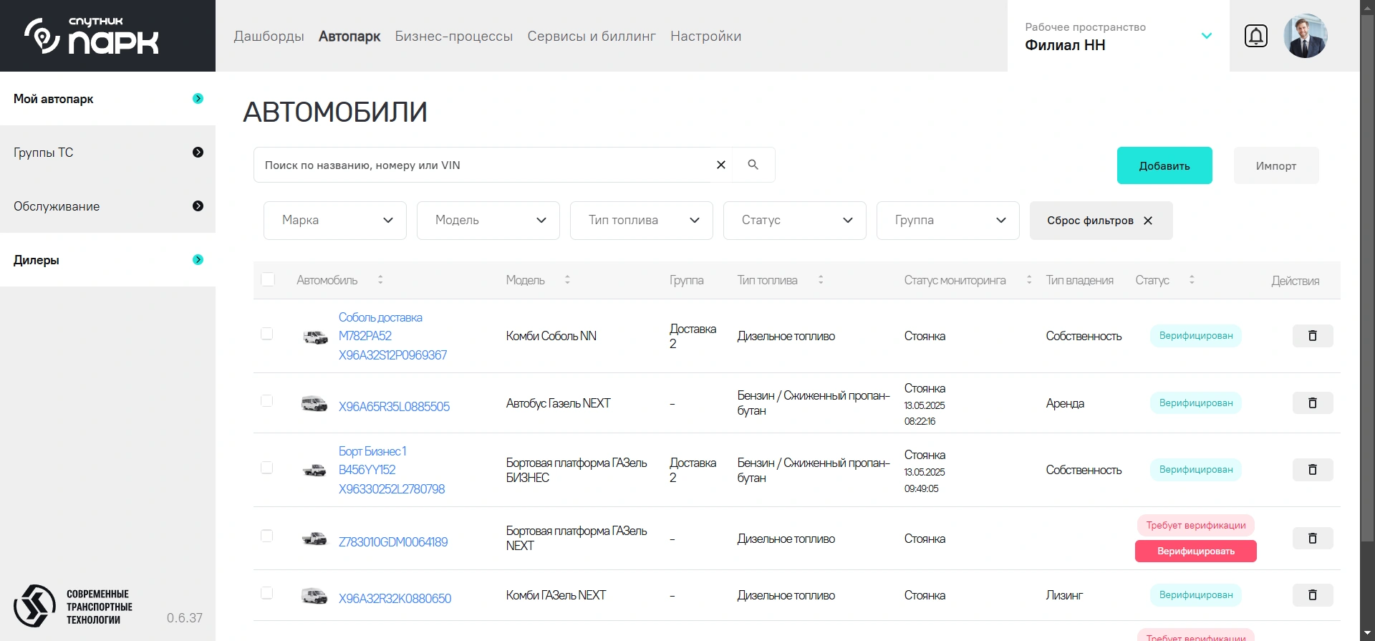Open workspace selector Филиал НН
Viewport: 1375px width, 641px height.
1117,37
